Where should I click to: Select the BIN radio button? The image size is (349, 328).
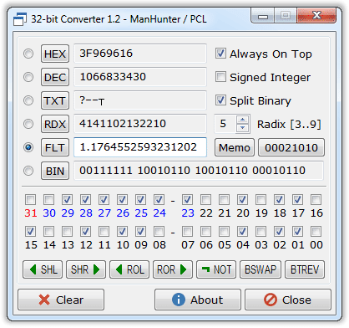tap(28, 171)
